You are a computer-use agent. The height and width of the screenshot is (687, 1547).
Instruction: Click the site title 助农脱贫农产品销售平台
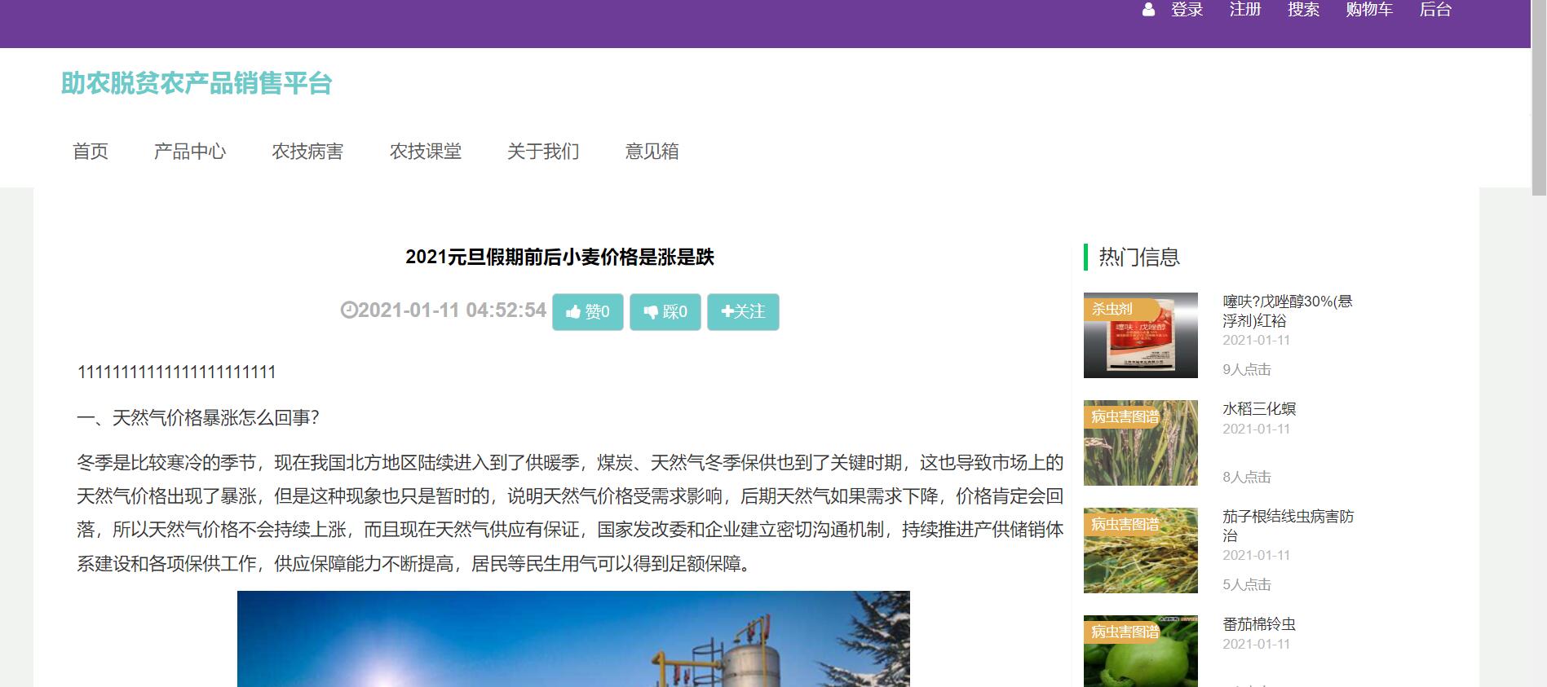coord(197,83)
